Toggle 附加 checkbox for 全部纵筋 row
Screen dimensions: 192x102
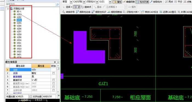point(53,90)
